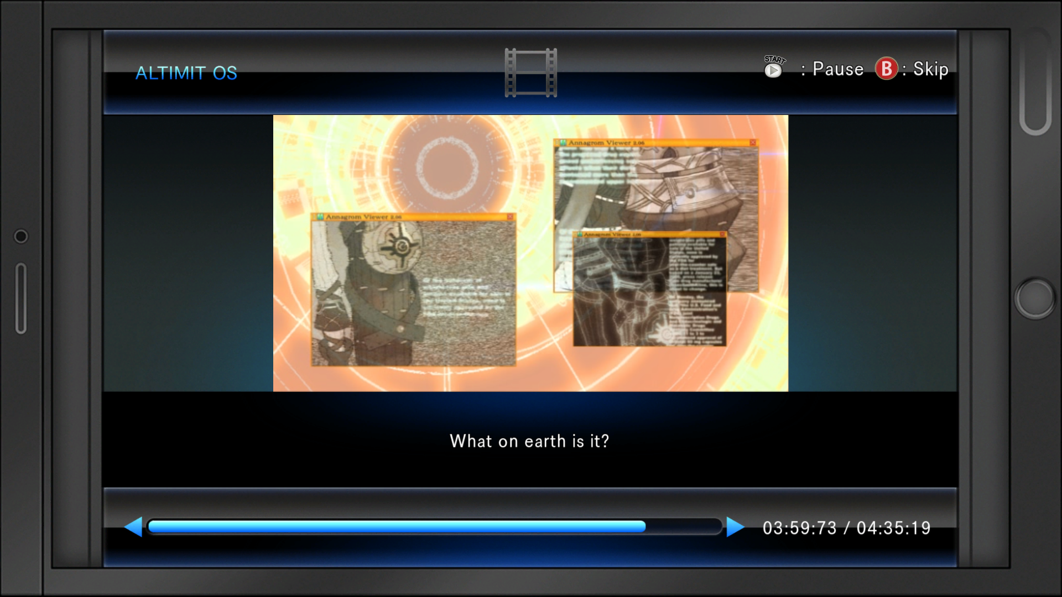Click the subtitle text 'What on earth is it?'
Image resolution: width=1062 pixels, height=597 pixels.
tap(529, 441)
